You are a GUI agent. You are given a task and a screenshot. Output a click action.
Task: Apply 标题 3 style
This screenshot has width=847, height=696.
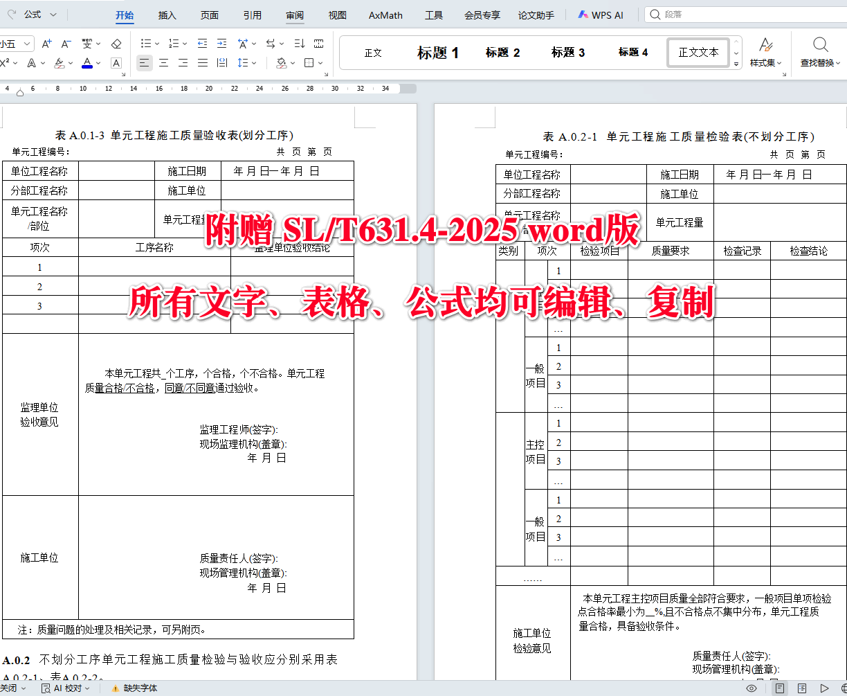568,53
